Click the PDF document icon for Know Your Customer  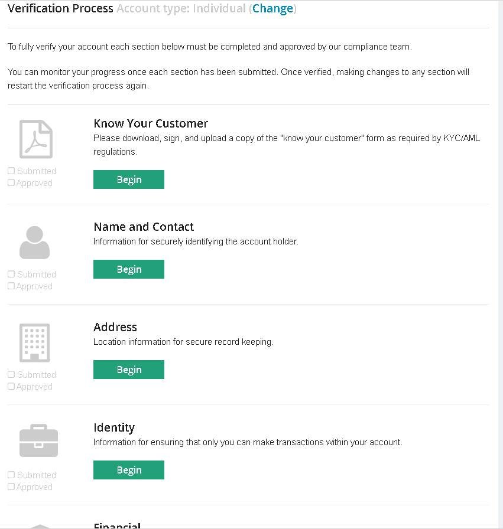point(35,139)
